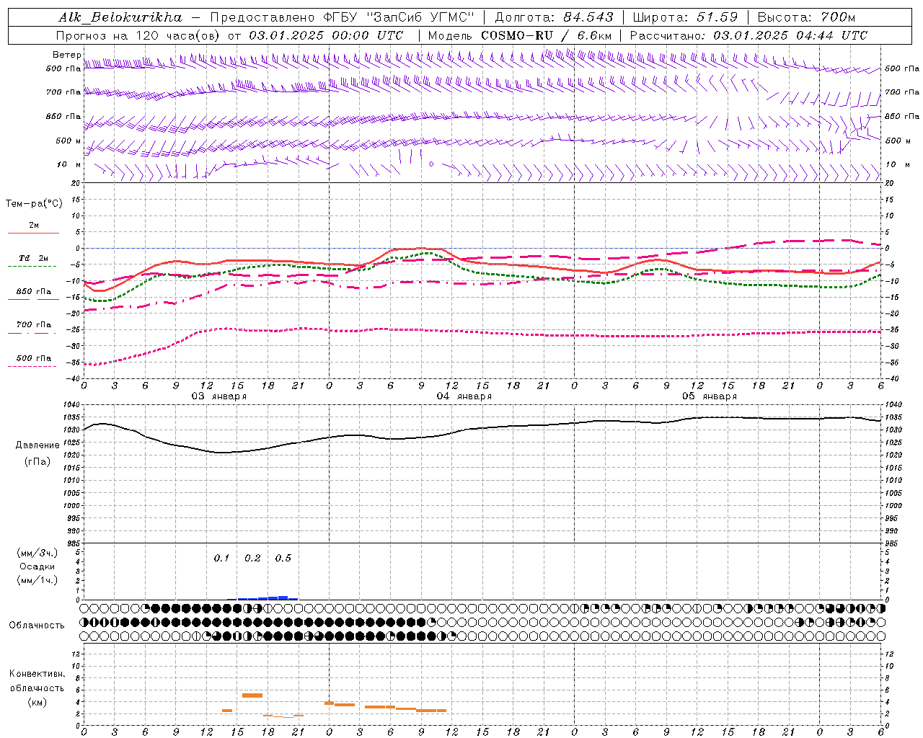The height and width of the screenshot is (738, 923).
Task: Click the 500 м wind level label on left
Action: (x=69, y=141)
